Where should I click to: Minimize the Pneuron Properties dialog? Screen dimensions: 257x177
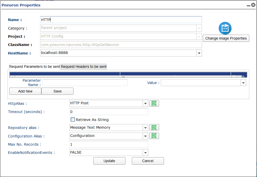[x=249, y=5]
